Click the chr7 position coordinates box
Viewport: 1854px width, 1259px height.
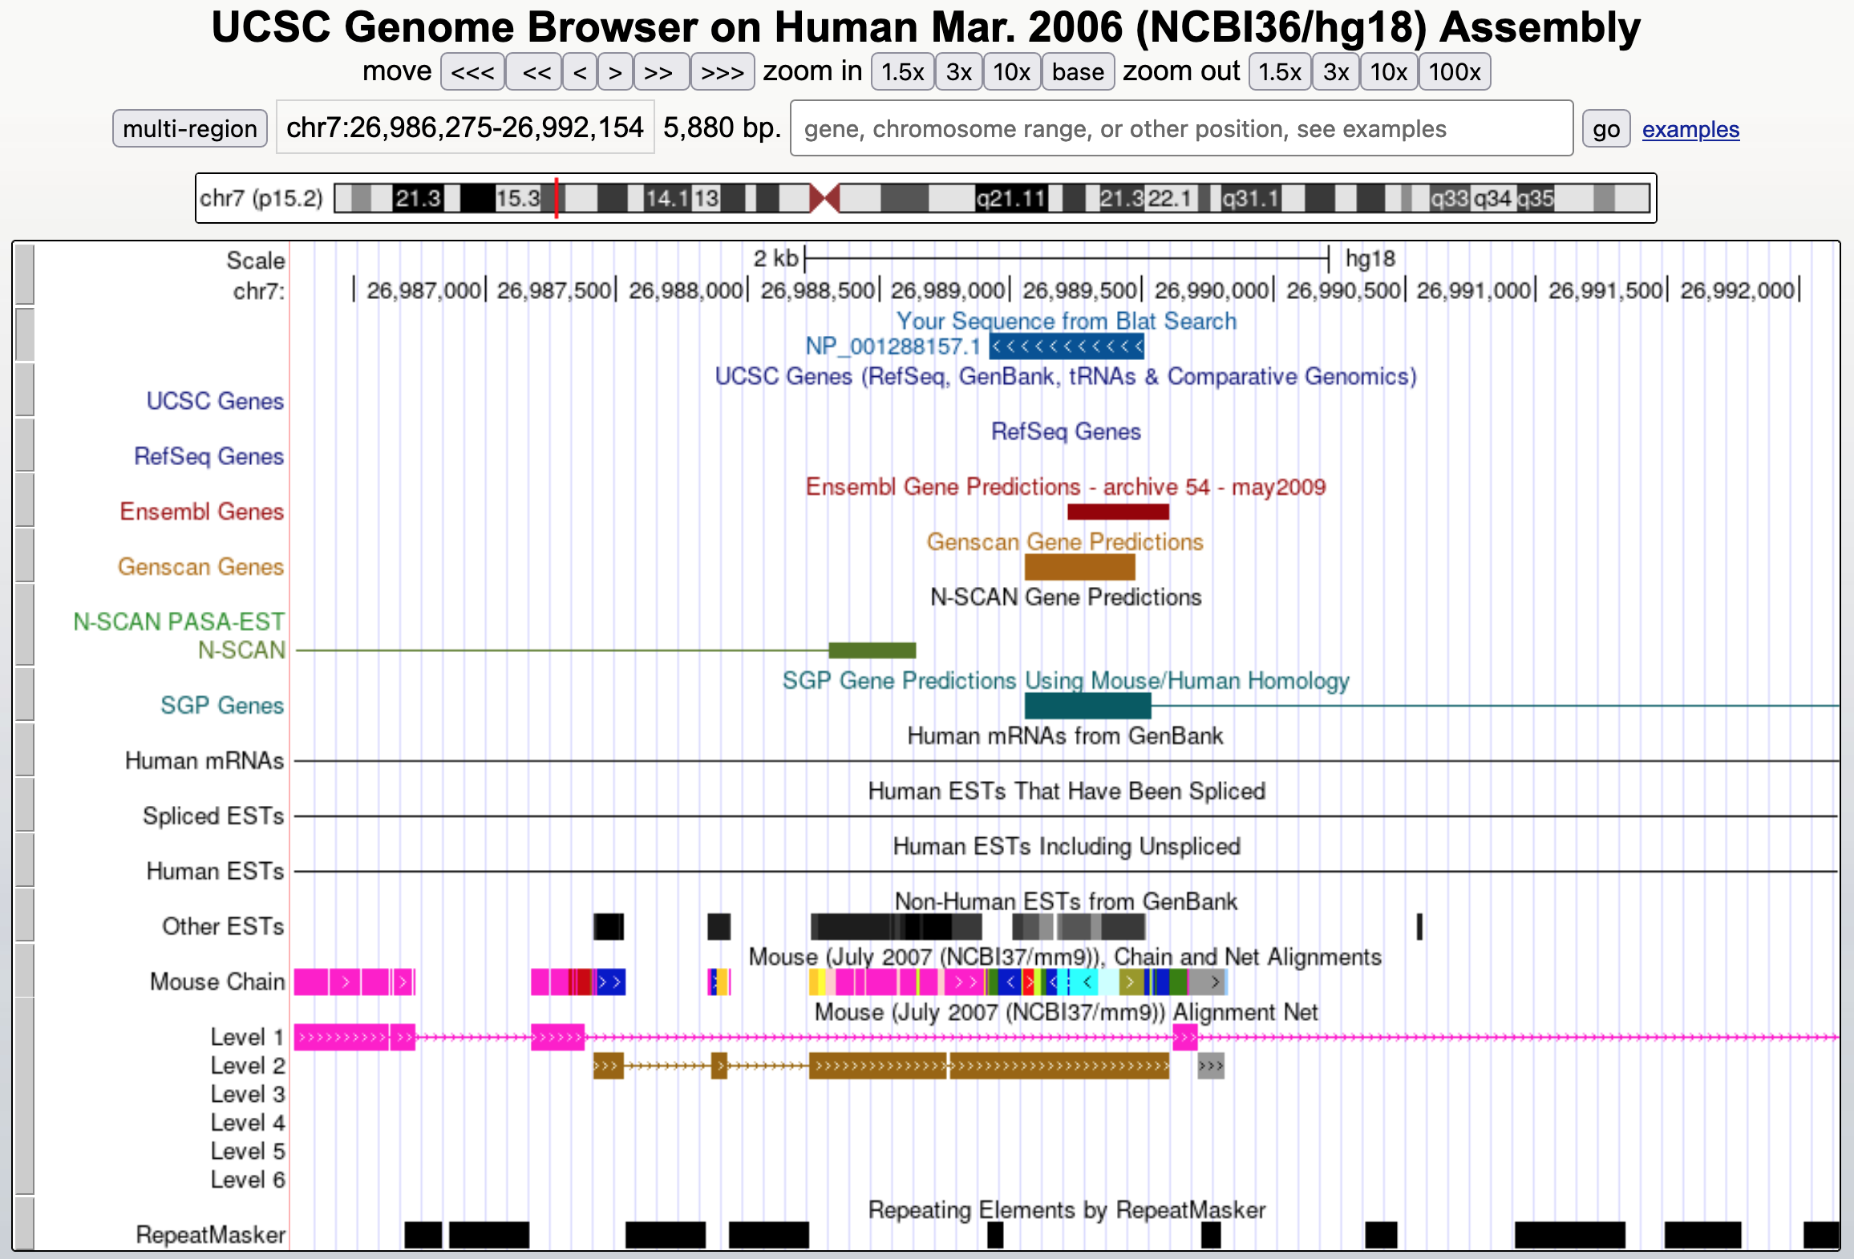[x=465, y=128]
